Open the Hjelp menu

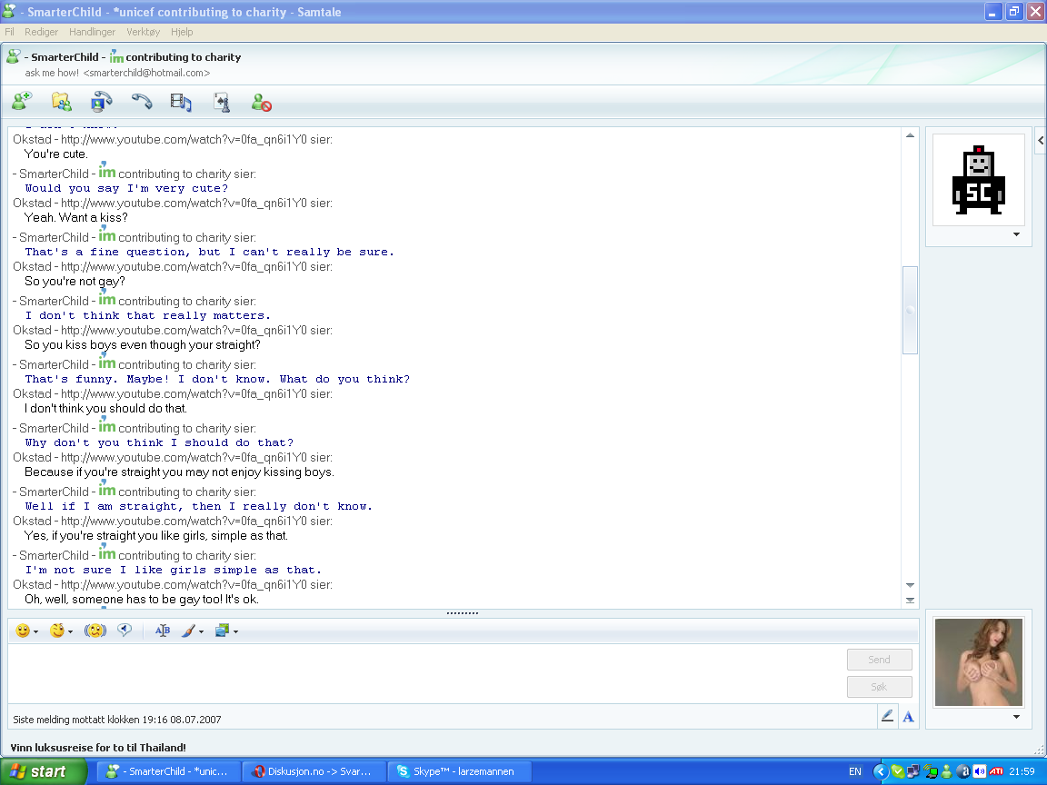[x=182, y=32]
